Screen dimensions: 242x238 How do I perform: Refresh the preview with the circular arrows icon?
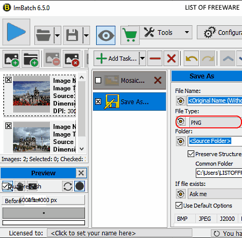(x=68, y=186)
